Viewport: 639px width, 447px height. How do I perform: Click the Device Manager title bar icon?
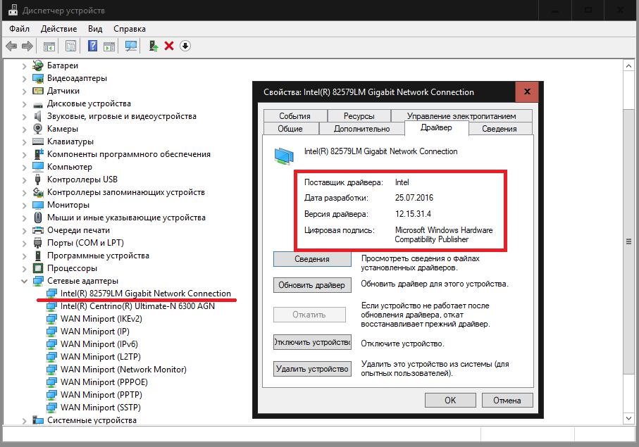[x=13, y=10]
